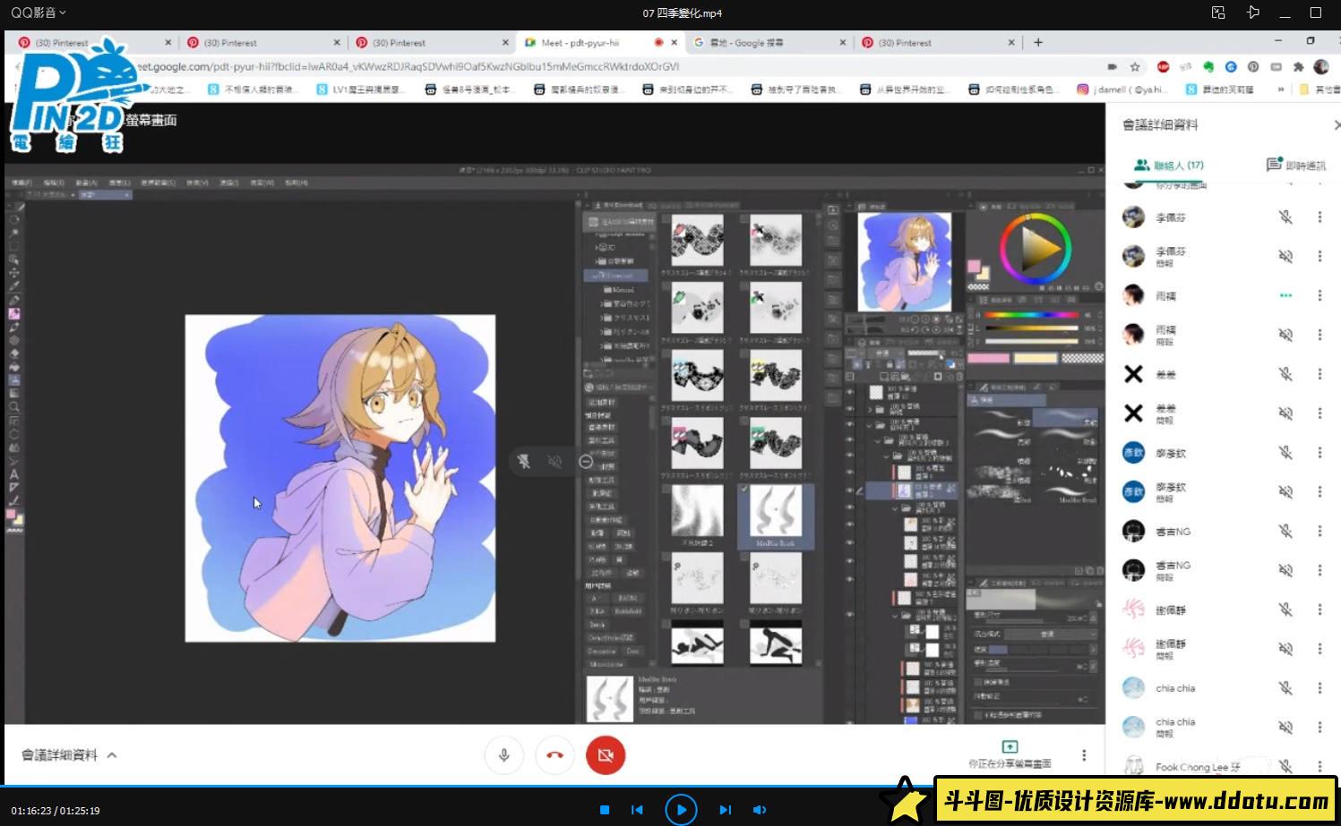1341x826 pixels.
Task: Open more options for 雨橘
Action: tap(1320, 295)
